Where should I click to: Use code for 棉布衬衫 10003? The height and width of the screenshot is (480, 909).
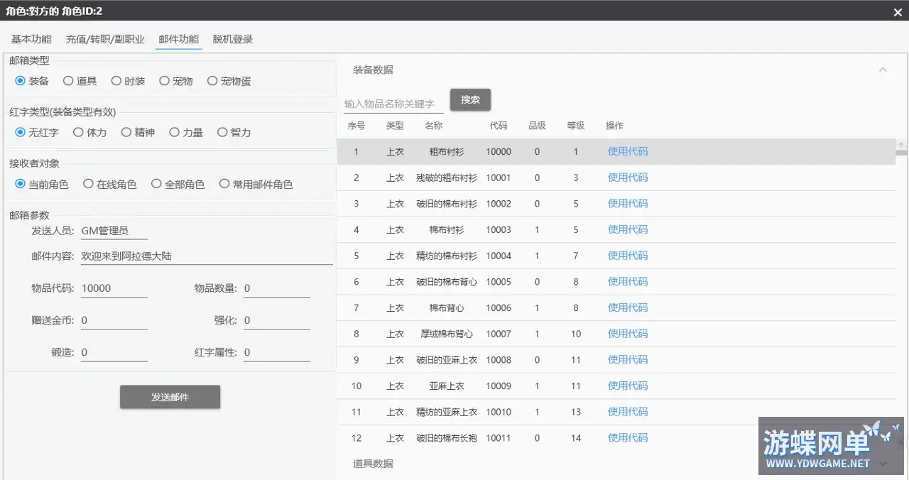point(628,229)
